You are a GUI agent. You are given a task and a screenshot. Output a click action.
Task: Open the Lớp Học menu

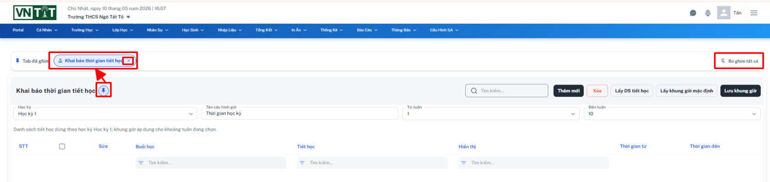(123, 30)
